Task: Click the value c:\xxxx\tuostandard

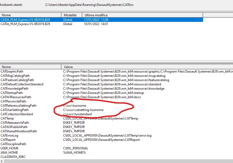Action: tap(77, 114)
